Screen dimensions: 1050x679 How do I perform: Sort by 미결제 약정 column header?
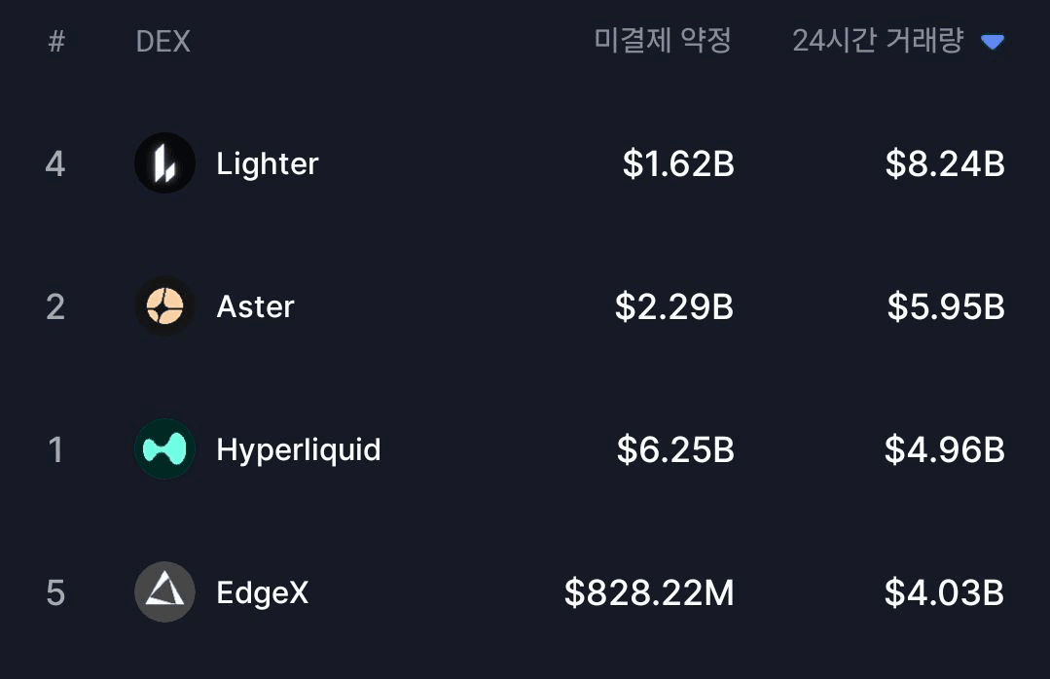pyautogui.click(x=663, y=41)
